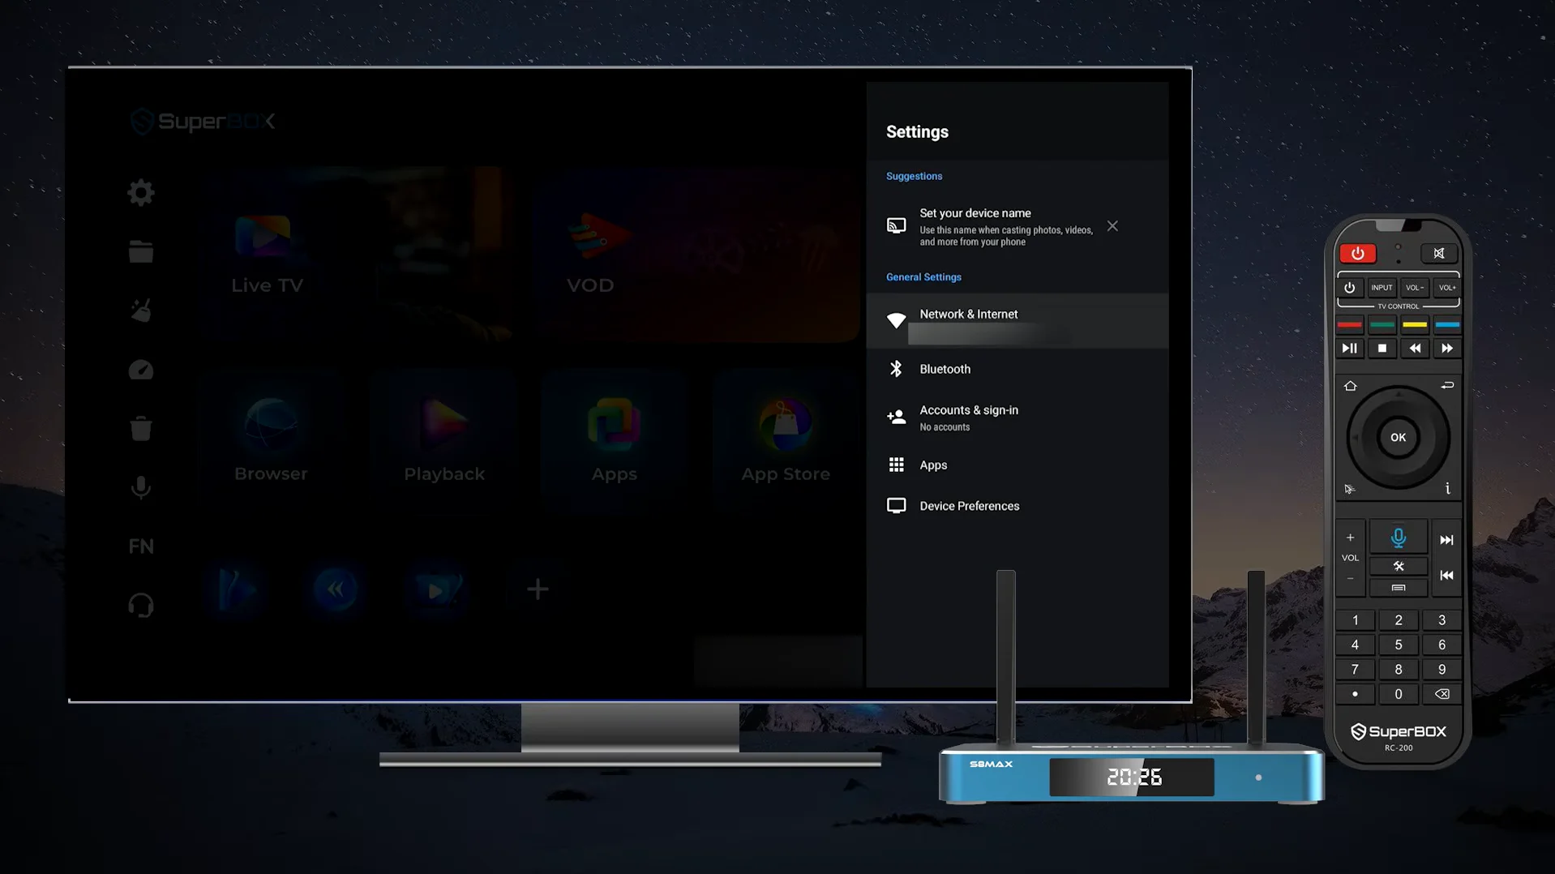1555x874 pixels.
Task: Click number 5 on remote keypad
Action: [1399, 645]
